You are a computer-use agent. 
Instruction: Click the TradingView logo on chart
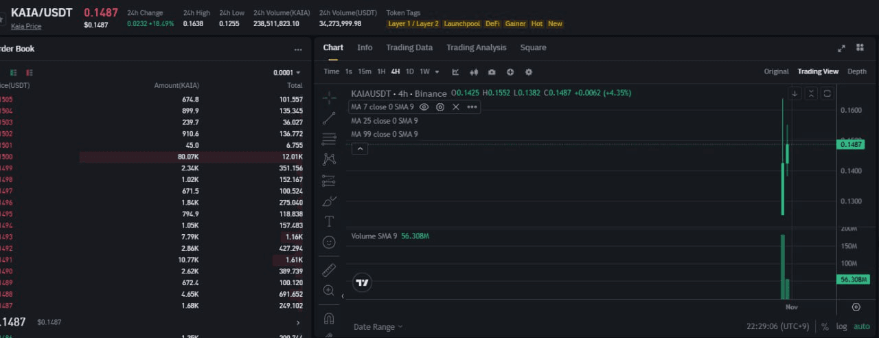tap(363, 282)
